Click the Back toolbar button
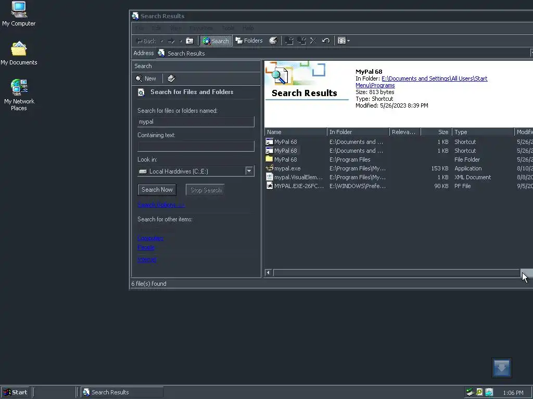Screen dimensions: 533x399 [146, 41]
